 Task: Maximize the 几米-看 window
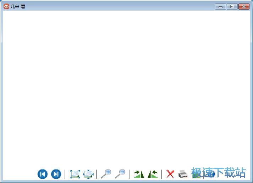(232, 7)
